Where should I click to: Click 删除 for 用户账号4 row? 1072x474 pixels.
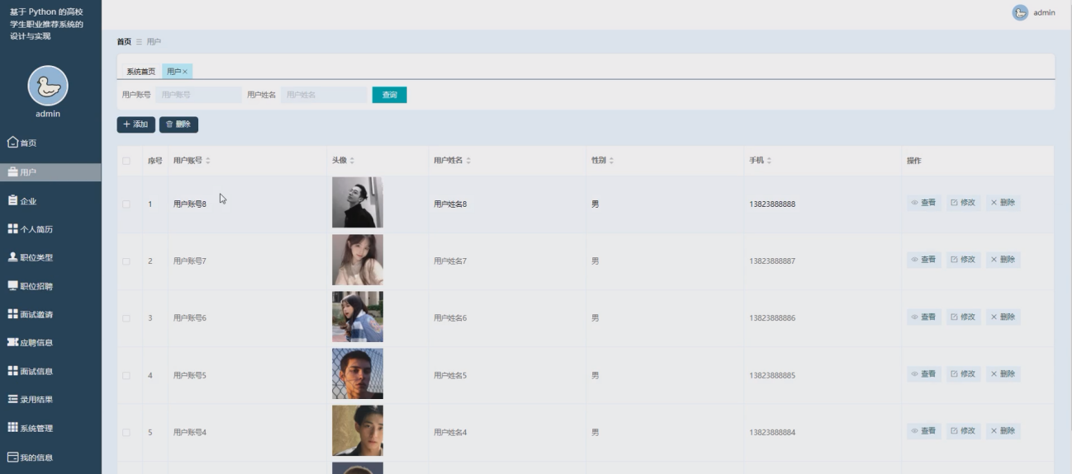[x=1003, y=431]
